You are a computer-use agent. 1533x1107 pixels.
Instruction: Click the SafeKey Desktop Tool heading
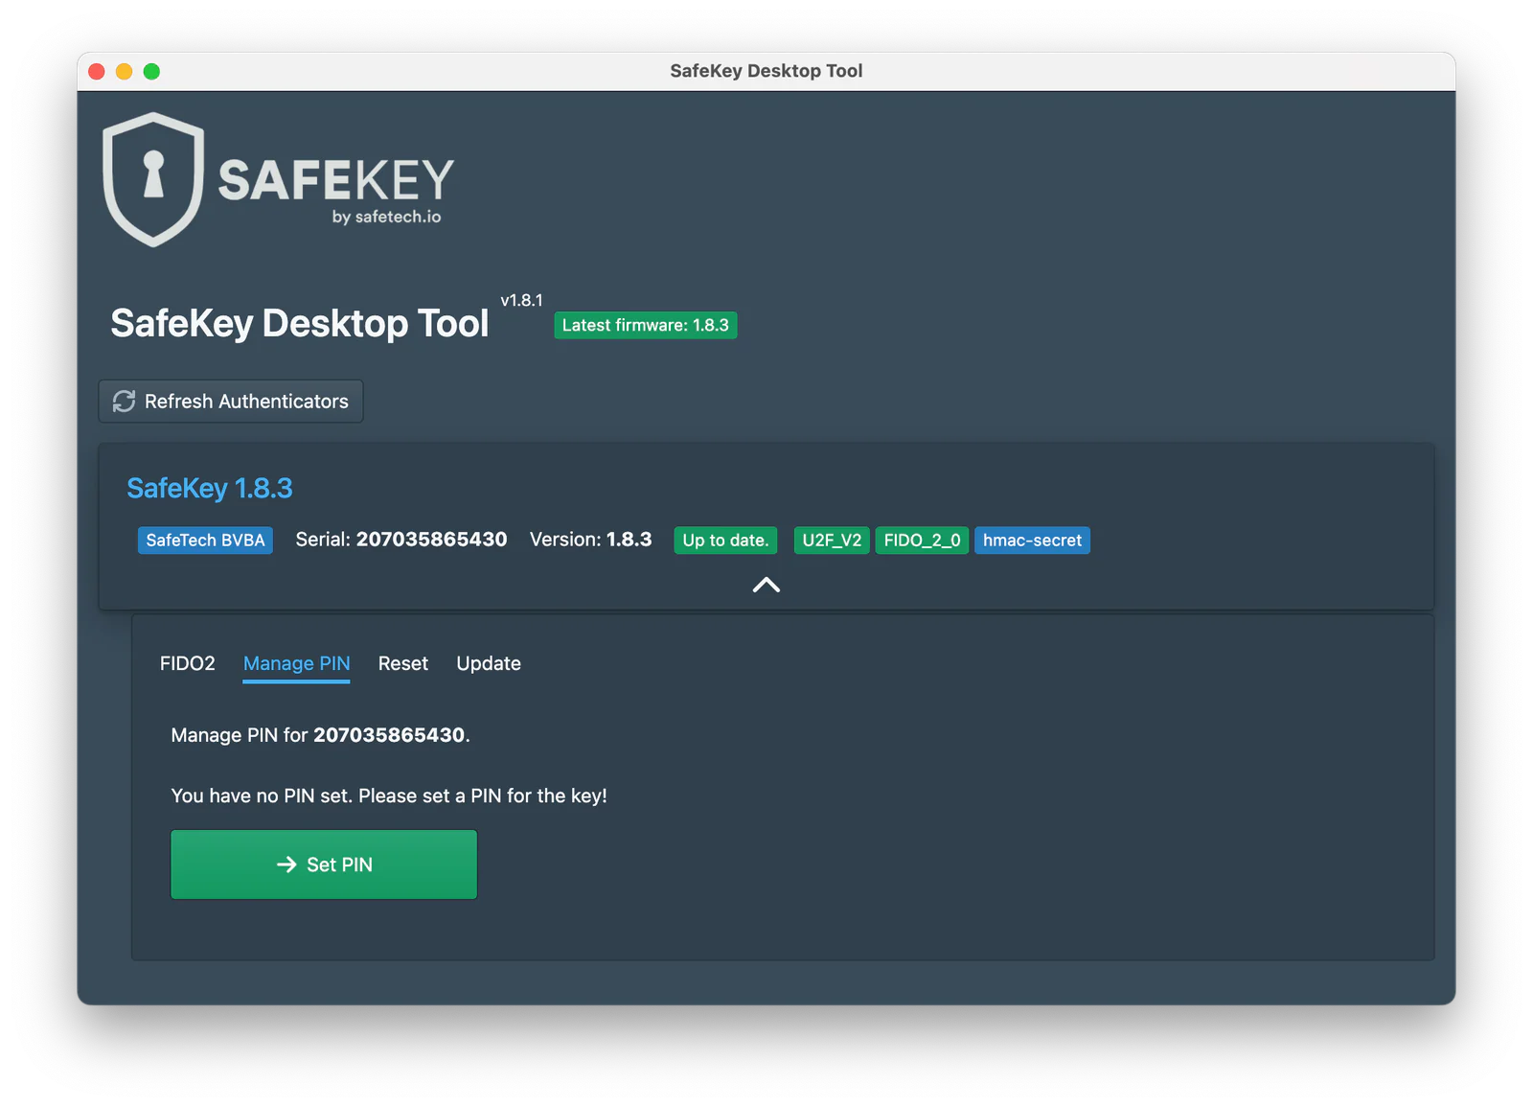click(300, 324)
